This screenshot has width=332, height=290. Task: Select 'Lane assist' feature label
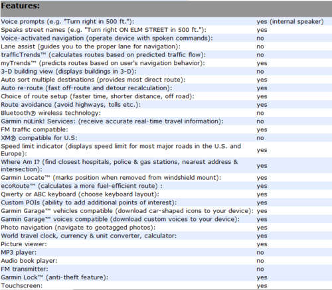pyautogui.click(x=90, y=46)
